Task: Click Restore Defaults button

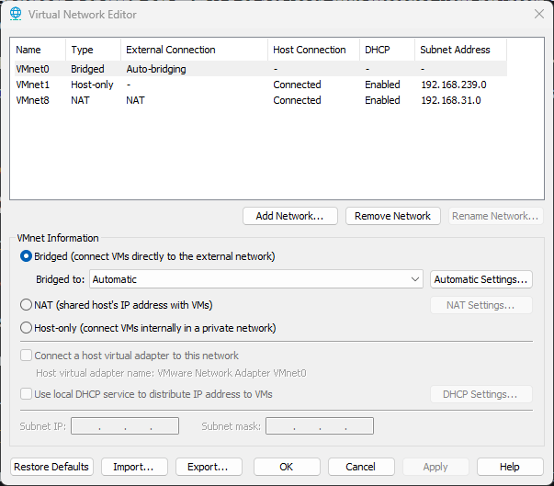Action: 51,467
